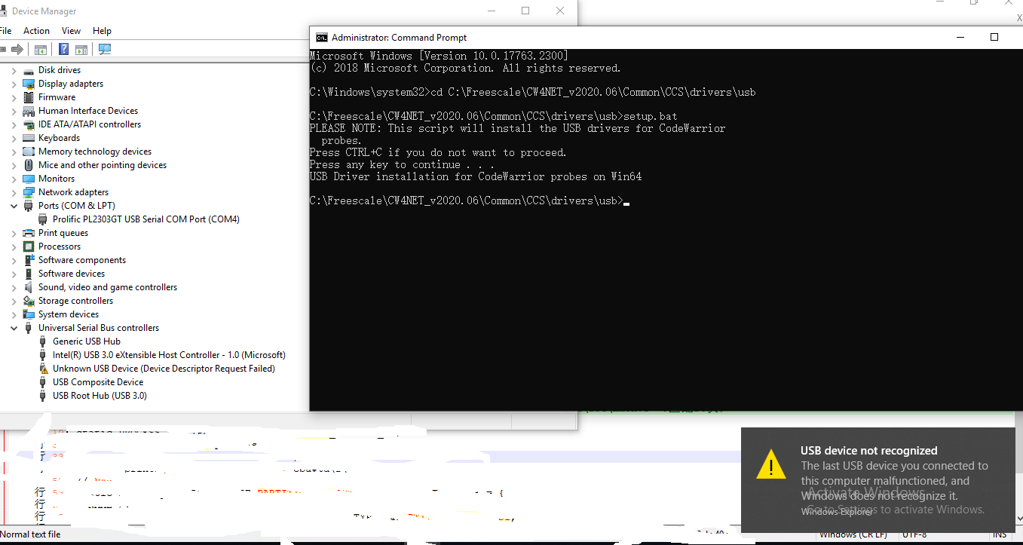Select the Generic USB Hub entry

(x=87, y=341)
